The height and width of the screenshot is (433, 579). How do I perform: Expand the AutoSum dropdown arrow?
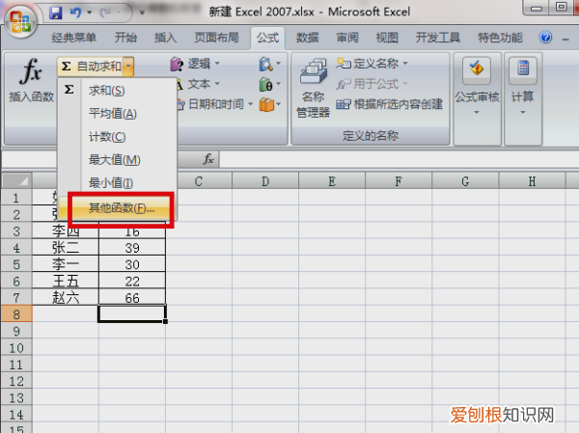128,66
